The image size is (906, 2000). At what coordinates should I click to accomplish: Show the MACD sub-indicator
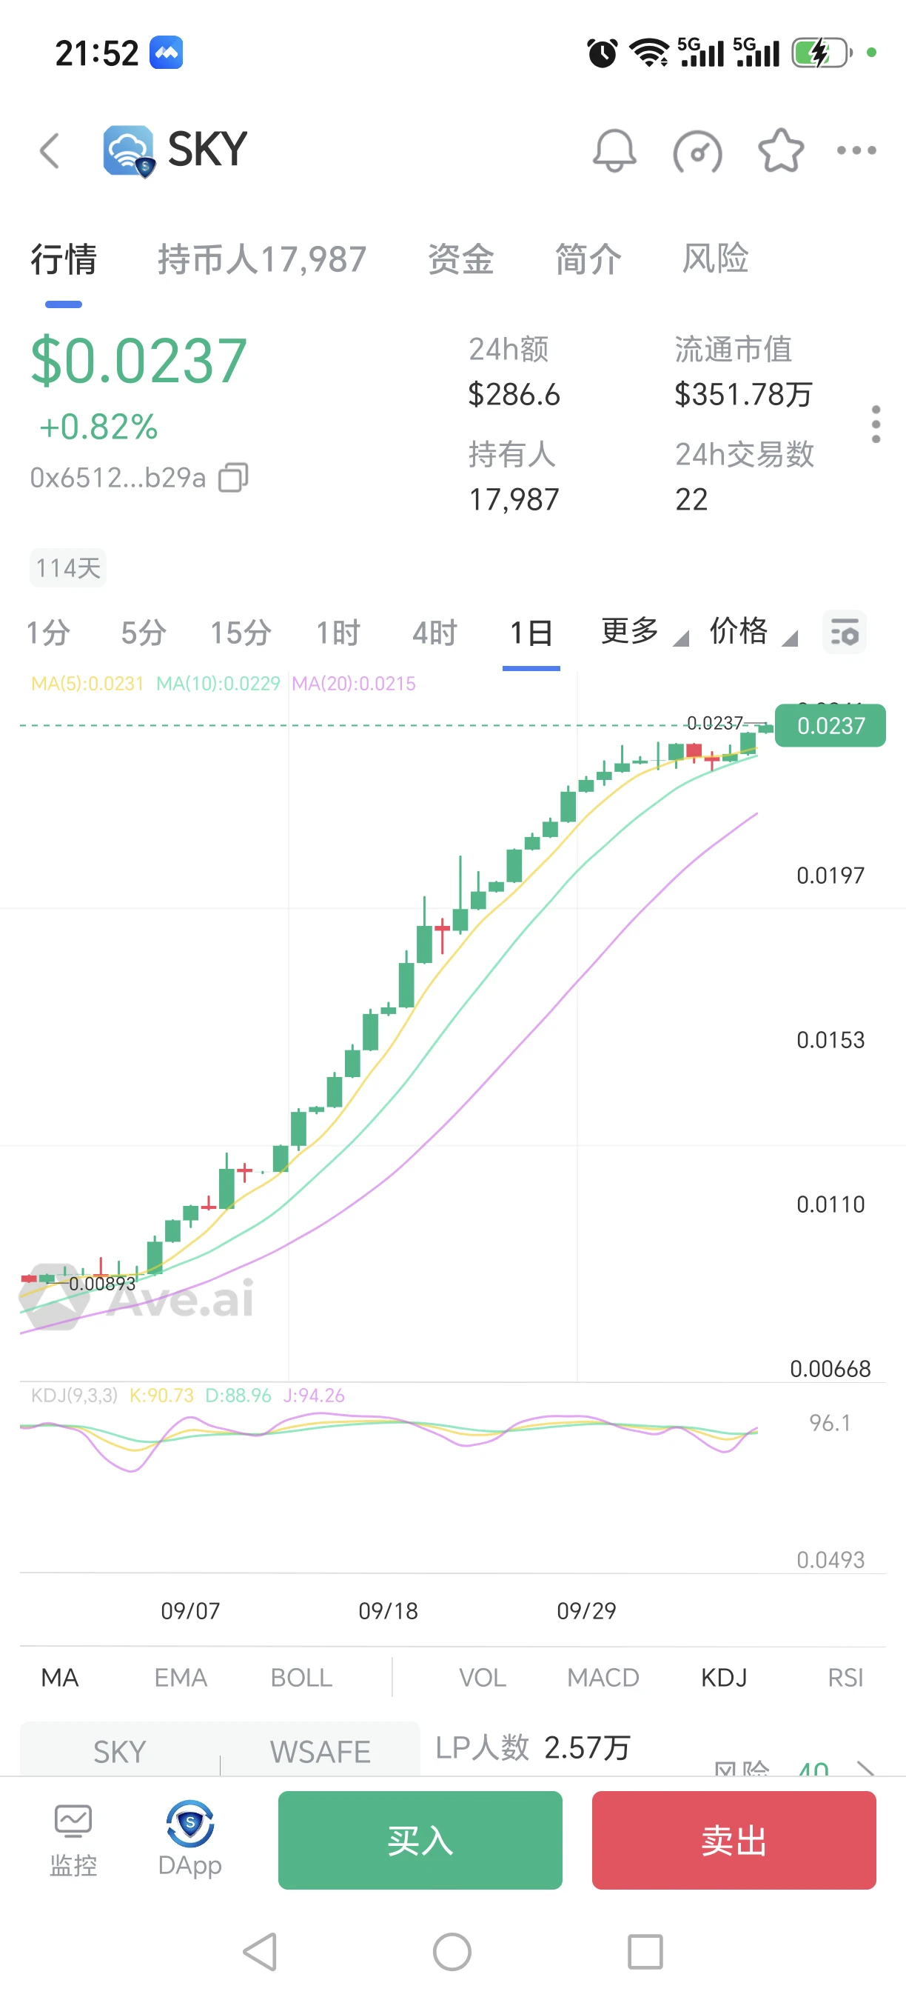click(603, 1678)
